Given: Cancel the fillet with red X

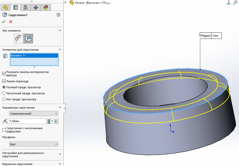Looking at the screenshot, I should tap(11, 22).
